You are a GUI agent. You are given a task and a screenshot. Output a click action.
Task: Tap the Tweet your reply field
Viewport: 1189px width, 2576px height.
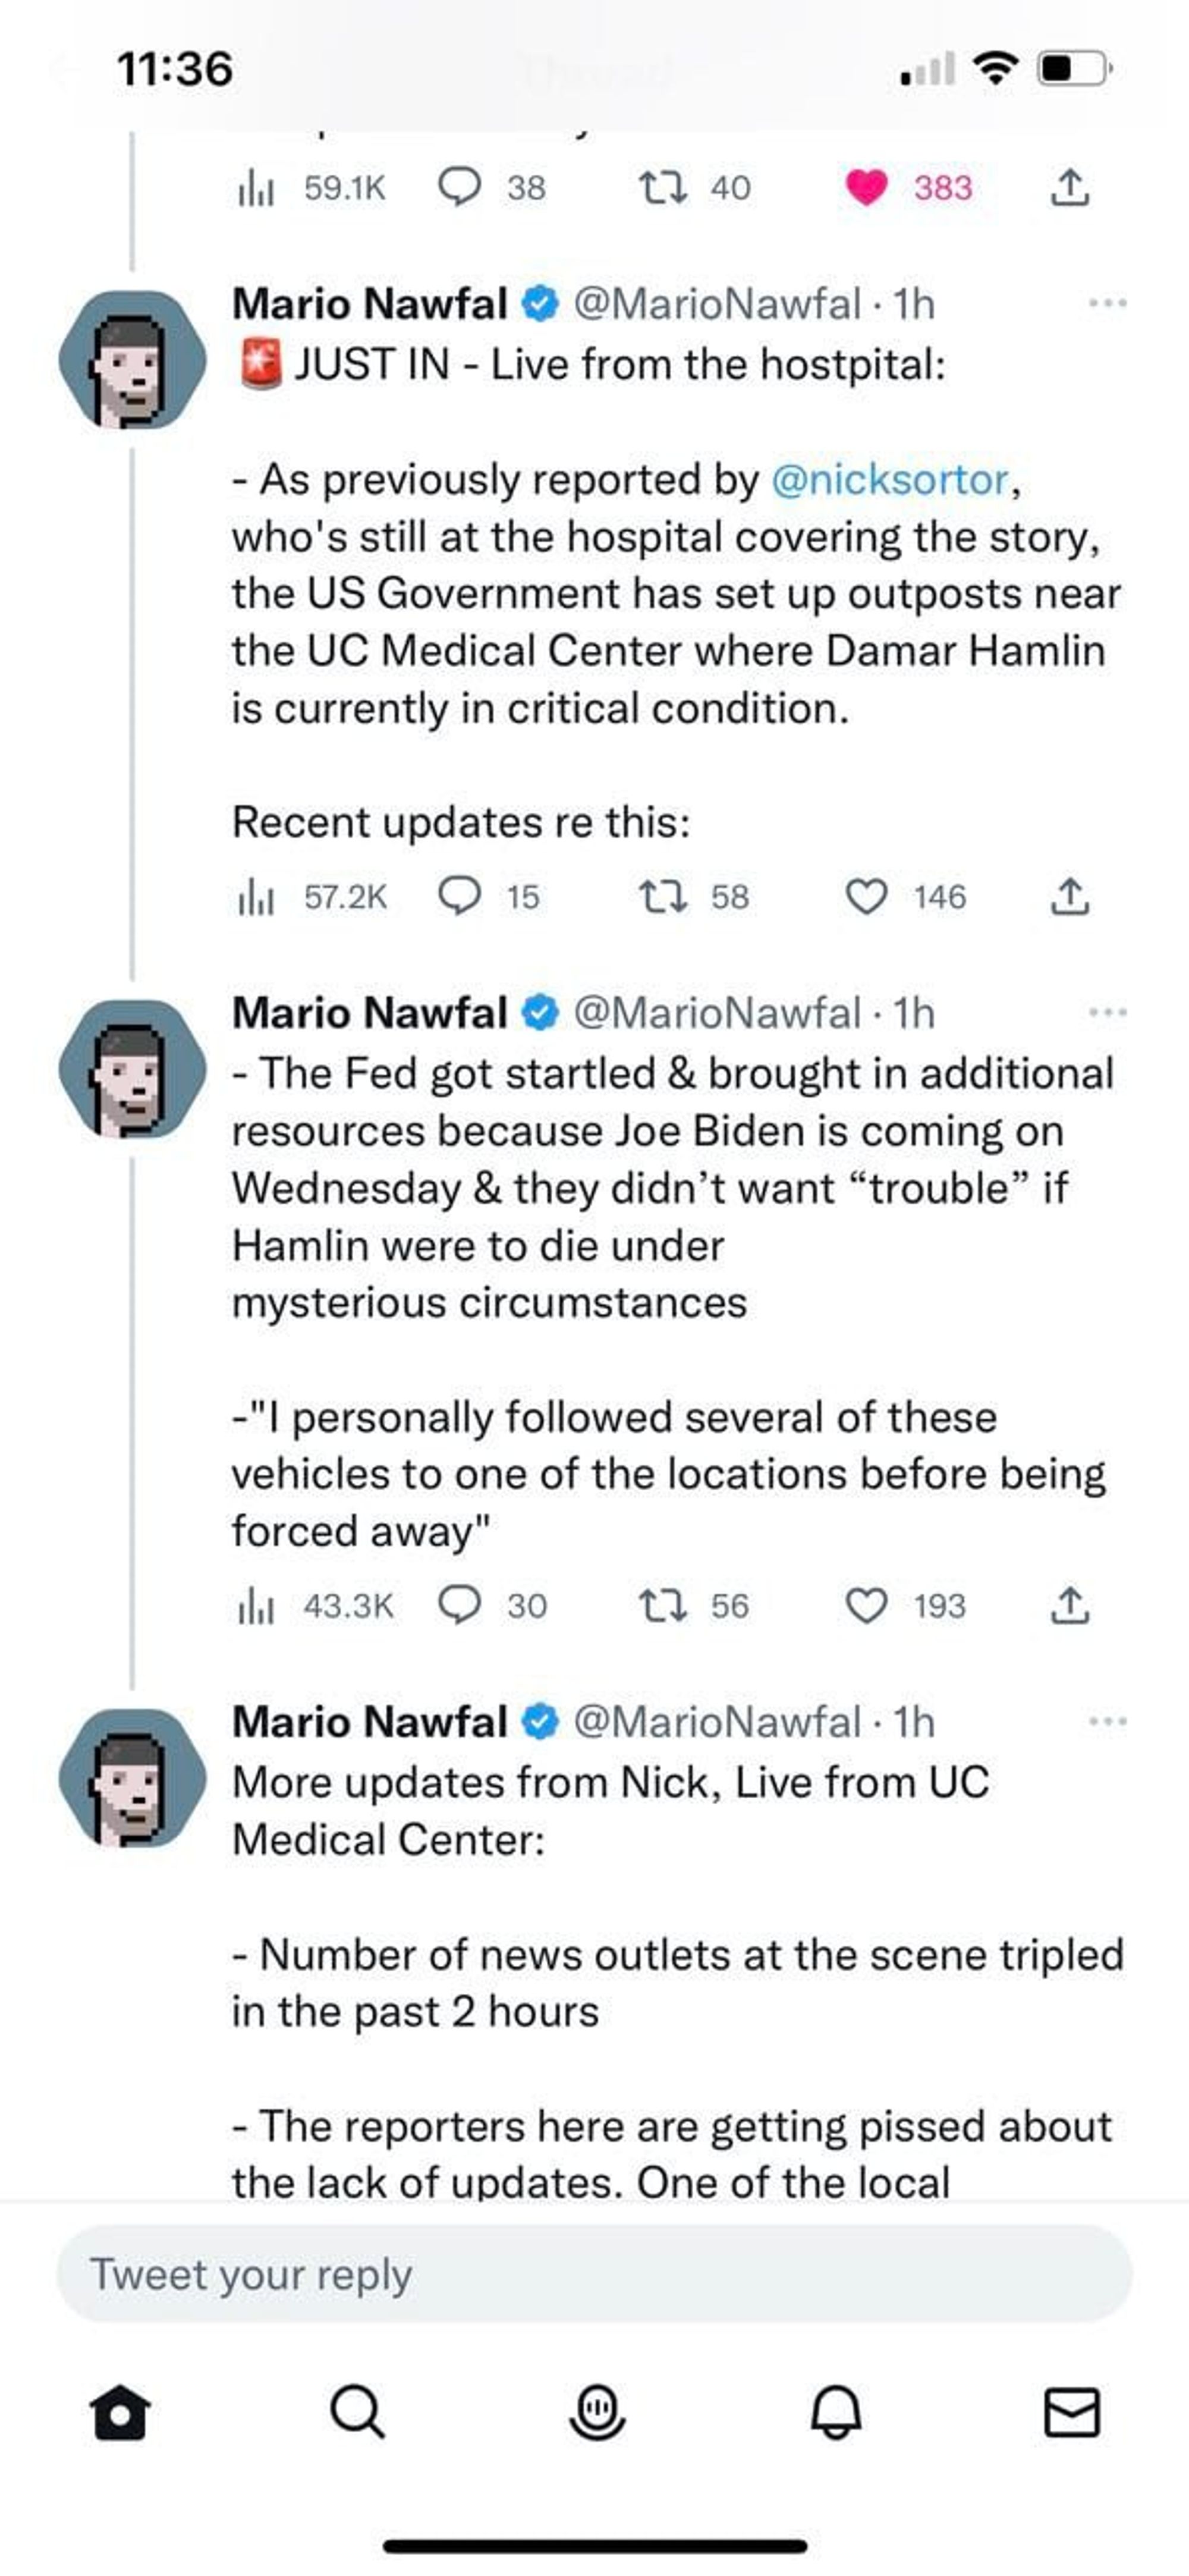pyautogui.click(x=594, y=2273)
